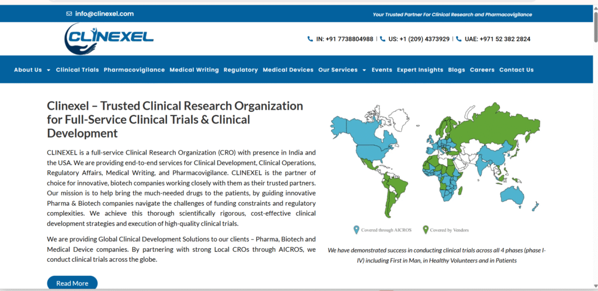Open the About Us menu item
The height and width of the screenshot is (291, 598).
(x=28, y=70)
